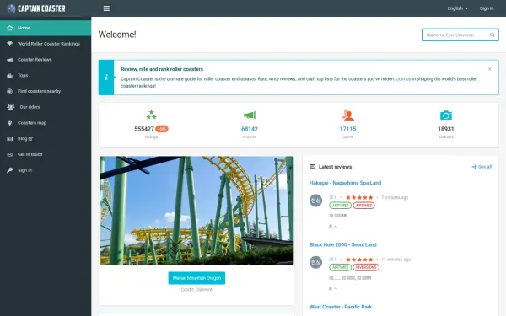This screenshot has width=506, height=316.
Task: Click red AIRTIMES tag on Hakugei review
Action: (x=363, y=206)
